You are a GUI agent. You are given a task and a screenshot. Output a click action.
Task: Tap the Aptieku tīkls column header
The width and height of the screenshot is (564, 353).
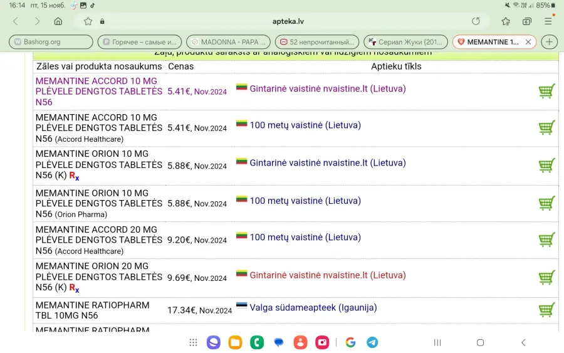pyautogui.click(x=396, y=66)
